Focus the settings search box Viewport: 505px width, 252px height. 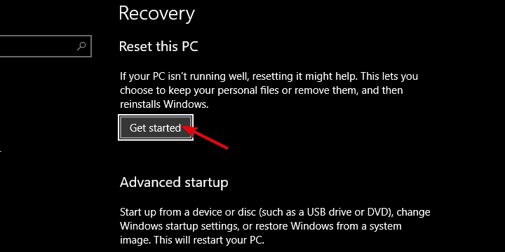coord(46,46)
